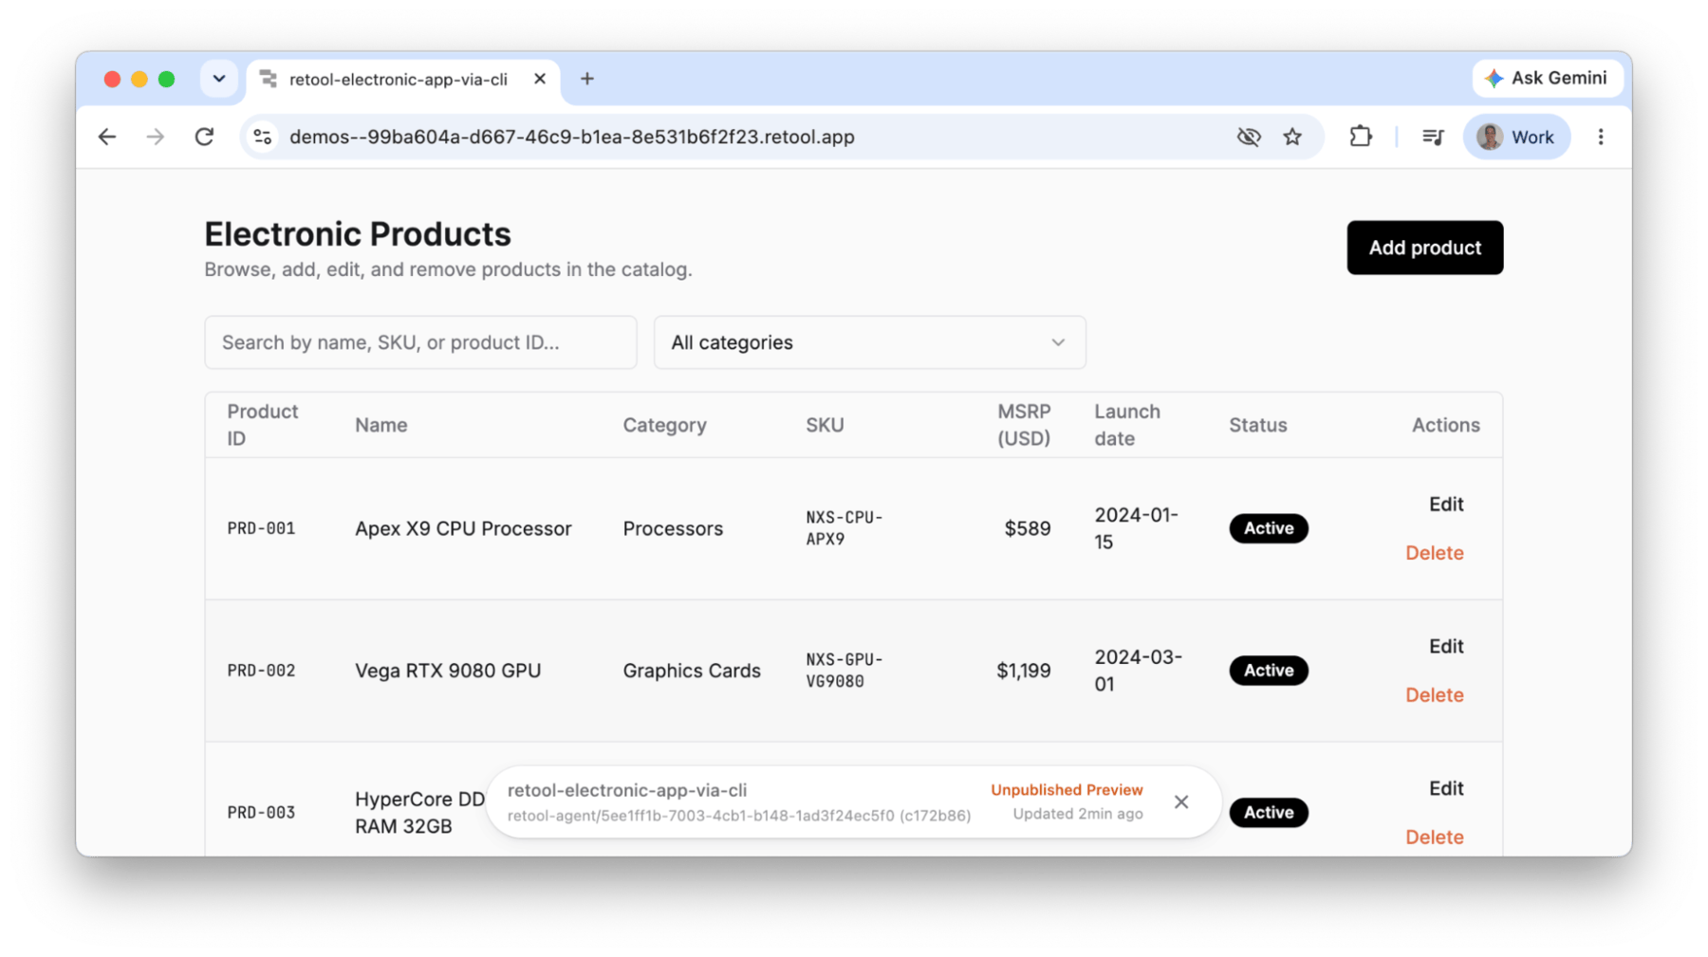Go back with the browser back arrow
The height and width of the screenshot is (957, 1708).
click(x=107, y=137)
